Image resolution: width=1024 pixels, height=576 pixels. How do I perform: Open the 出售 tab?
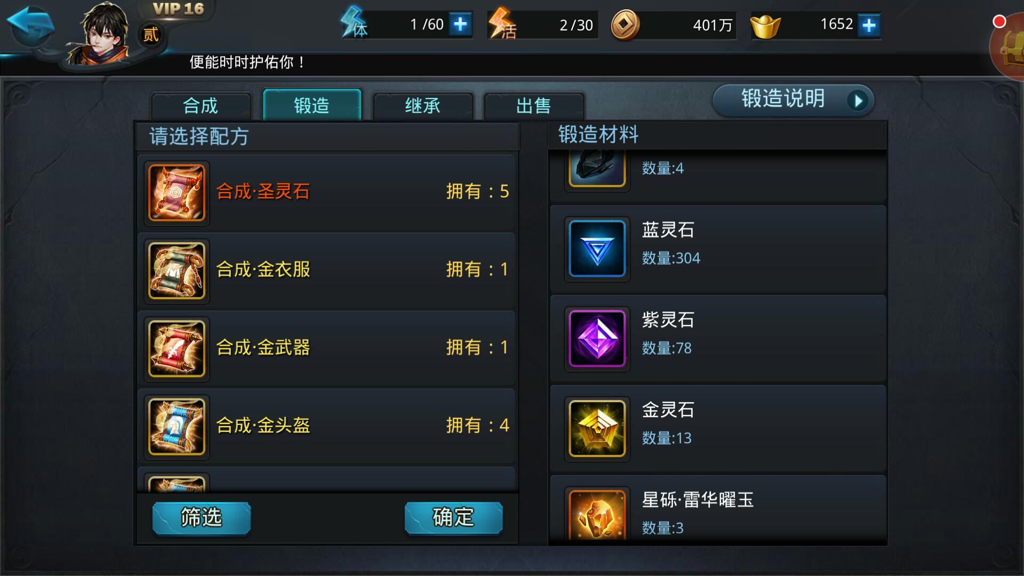click(534, 106)
